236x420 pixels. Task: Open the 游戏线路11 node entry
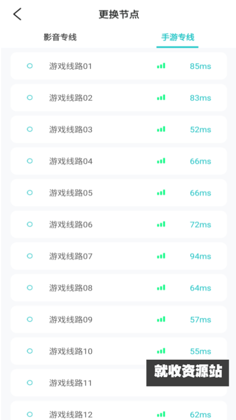[119, 383]
